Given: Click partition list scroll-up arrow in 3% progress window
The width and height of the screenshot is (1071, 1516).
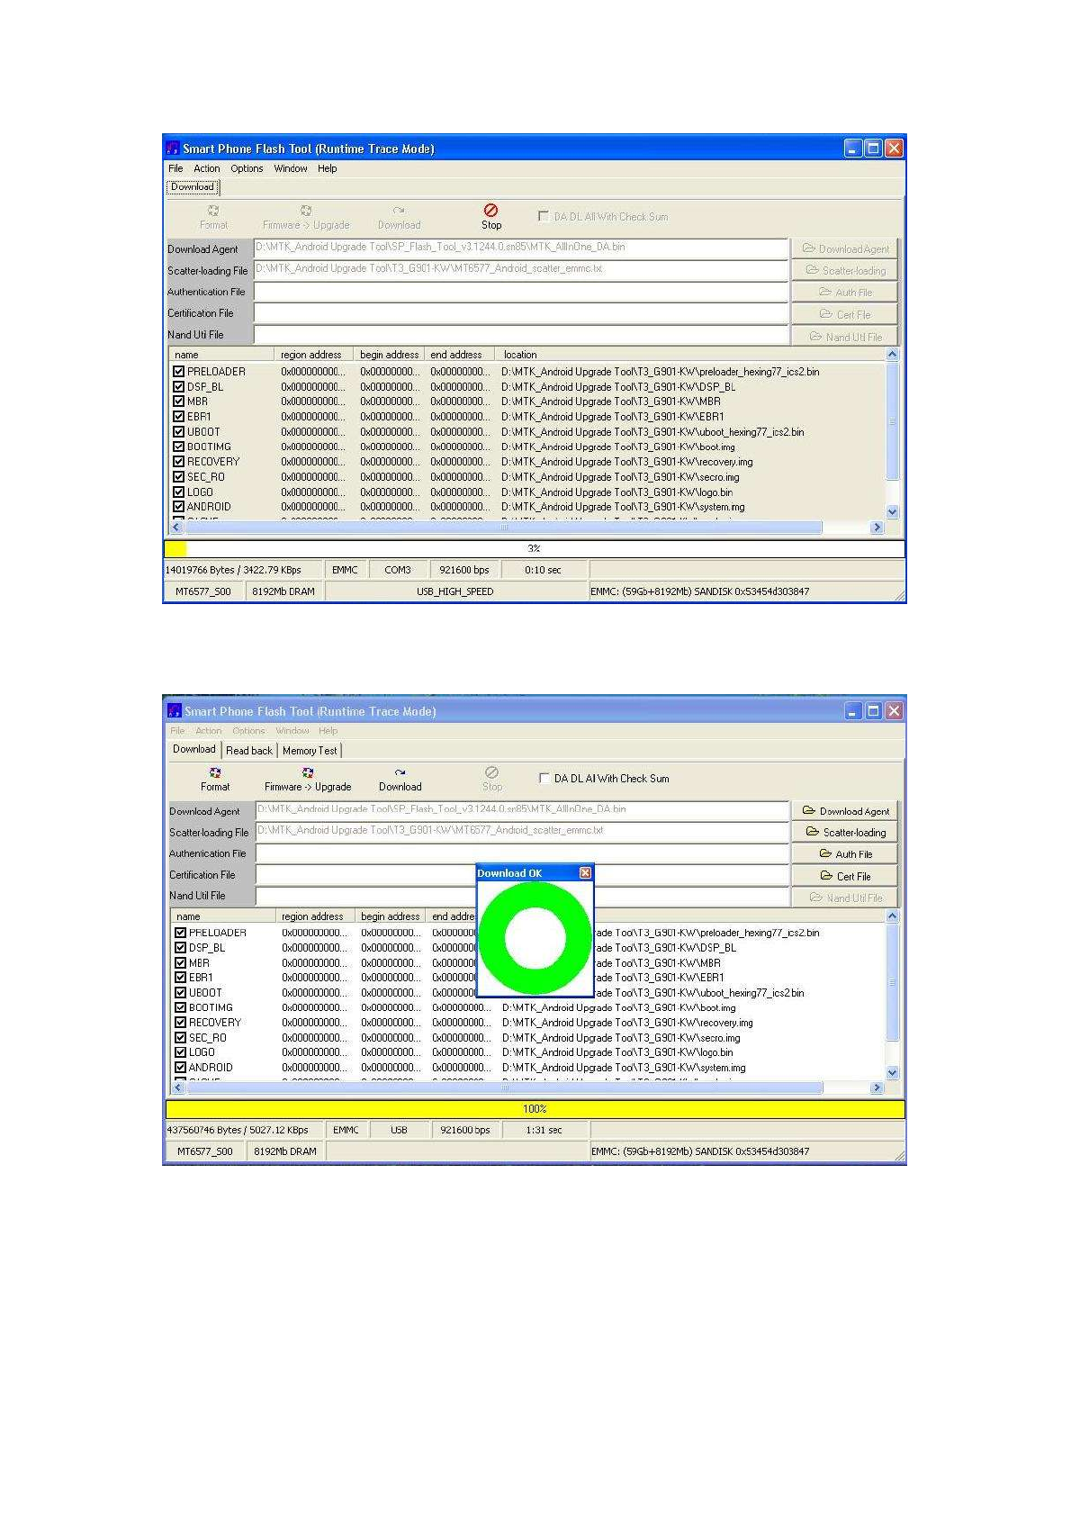Looking at the screenshot, I should coord(892,355).
